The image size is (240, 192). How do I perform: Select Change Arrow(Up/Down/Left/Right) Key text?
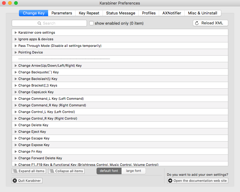50,66
